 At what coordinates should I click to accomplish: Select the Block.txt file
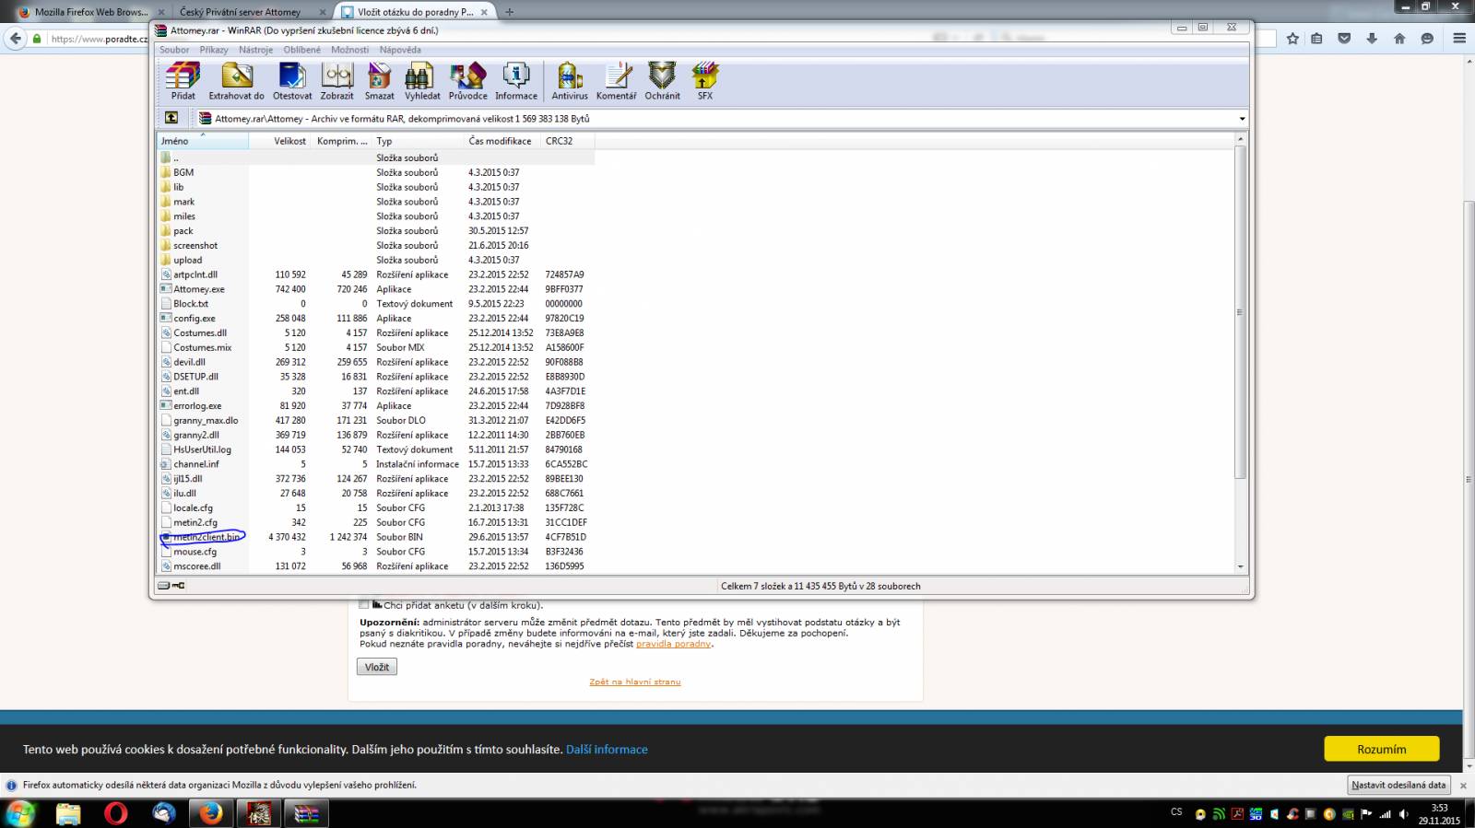pyautogui.click(x=191, y=304)
